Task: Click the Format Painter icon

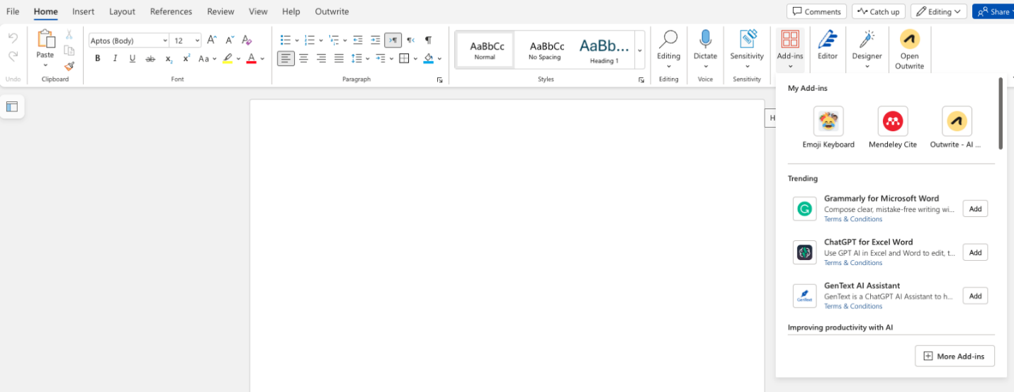Action: [x=69, y=66]
